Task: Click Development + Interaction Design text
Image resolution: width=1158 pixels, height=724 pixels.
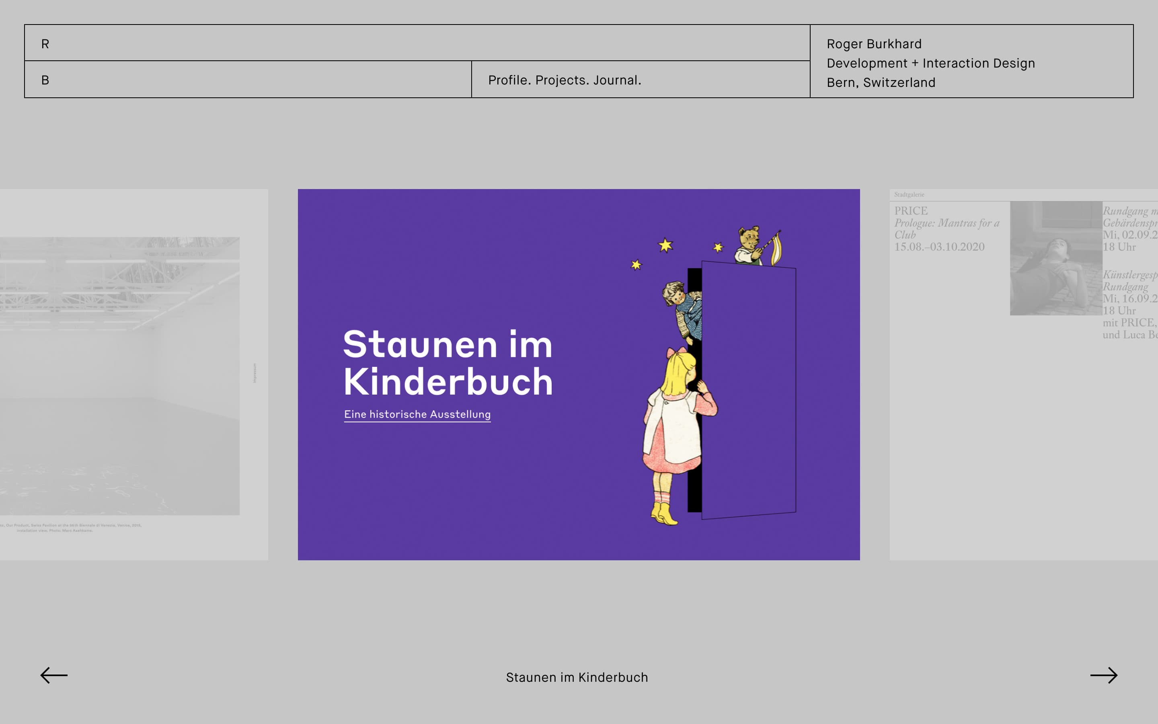Action: (930, 63)
